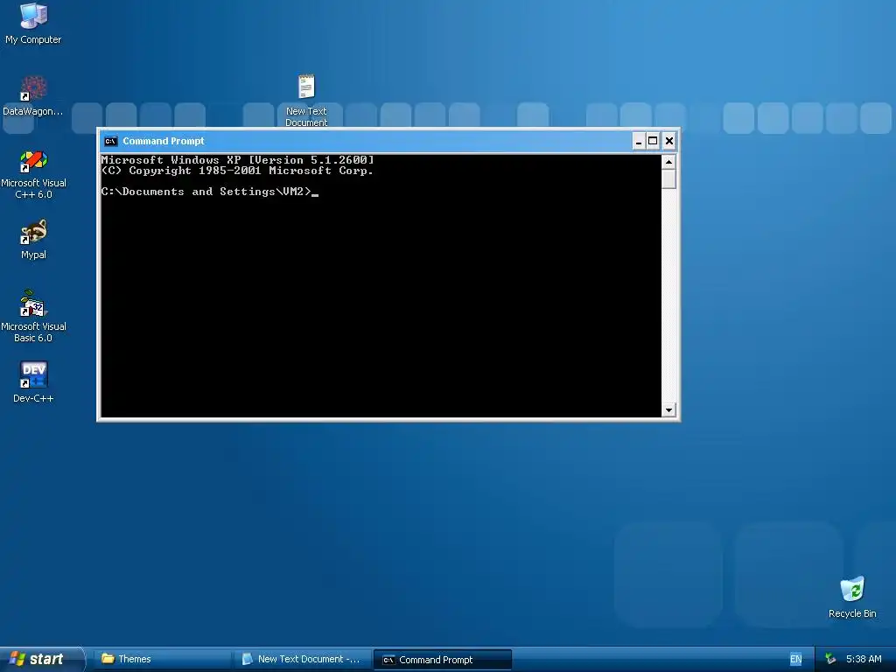Click the Command Prompt scrollbar thumb
The image size is (896, 672).
coord(668,178)
